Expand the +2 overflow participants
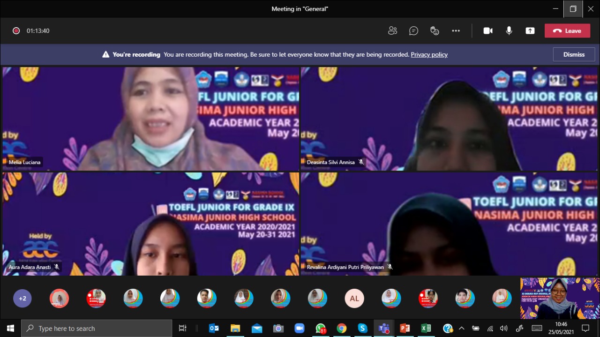 pyautogui.click(x=22, y=299)
